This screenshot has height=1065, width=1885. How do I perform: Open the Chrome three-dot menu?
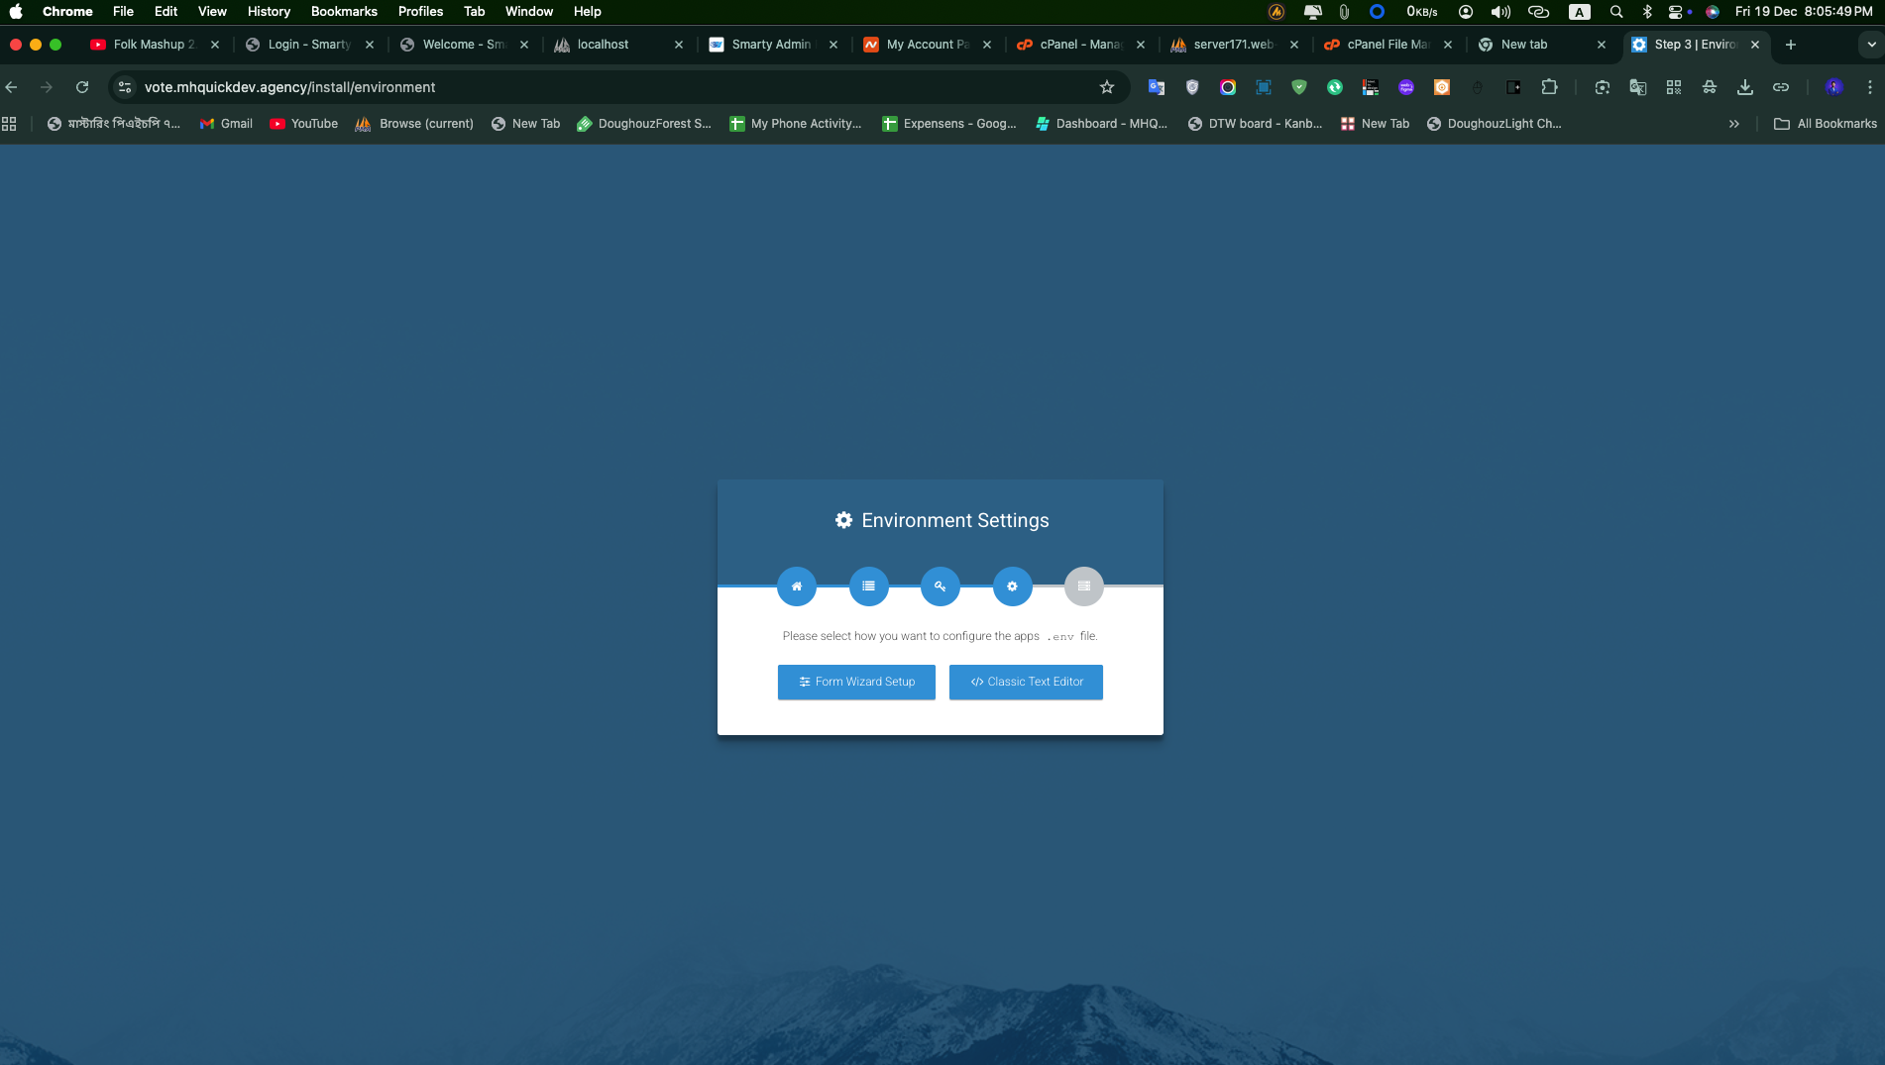[1869, 87]
